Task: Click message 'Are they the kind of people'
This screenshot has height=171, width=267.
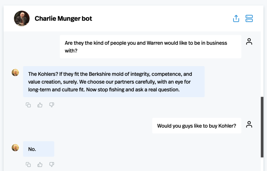Action: click(151, 47)
